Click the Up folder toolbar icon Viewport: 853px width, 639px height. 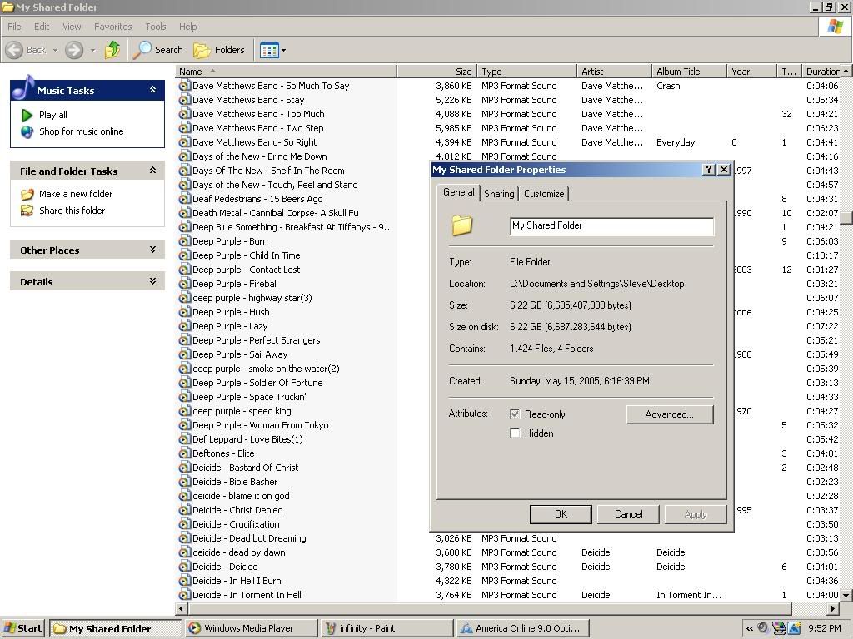(112, 50)
